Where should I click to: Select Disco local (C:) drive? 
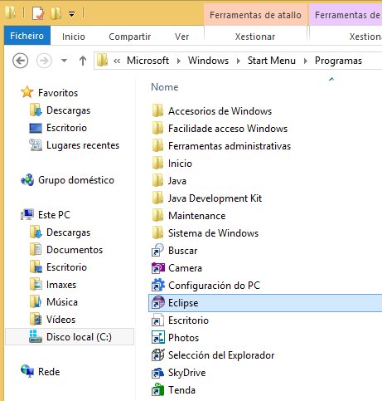coord(70,337)
